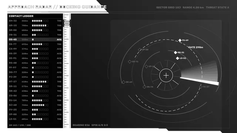
Task: Click the 708m distance in AR-15 row
Action: click(x=25, y=25)
